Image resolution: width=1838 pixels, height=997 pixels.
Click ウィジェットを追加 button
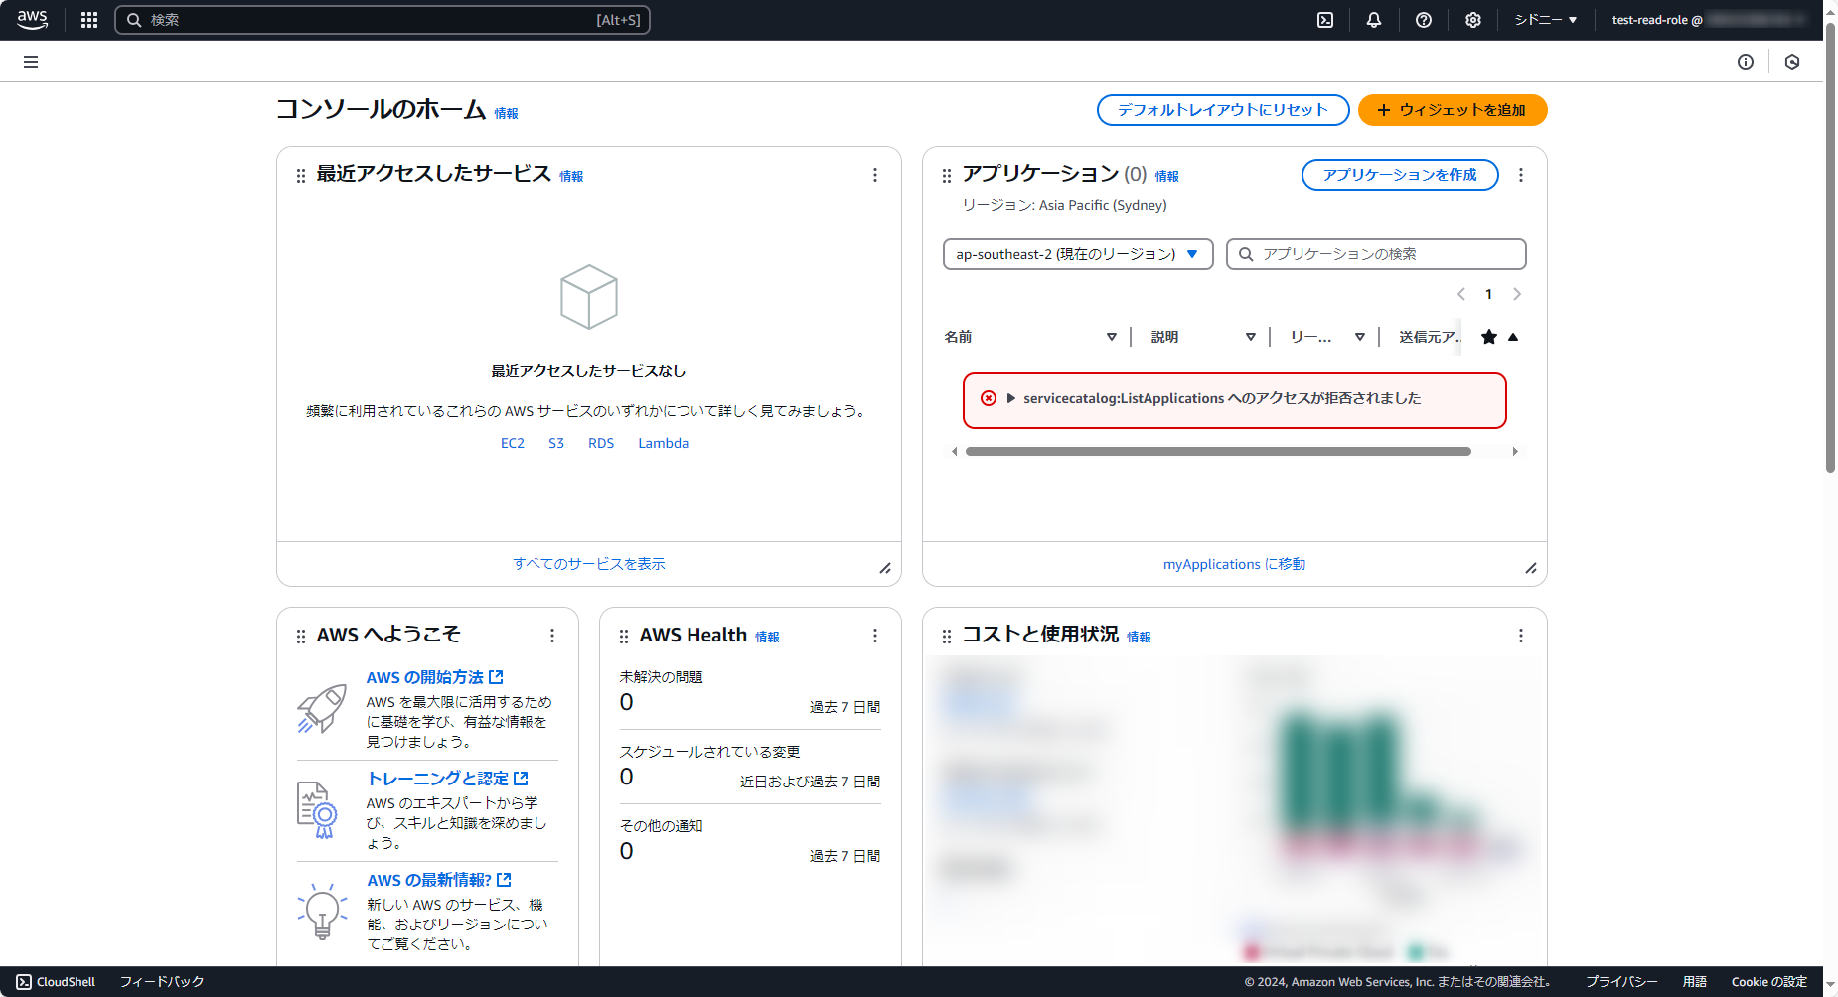coord(1453,110)
